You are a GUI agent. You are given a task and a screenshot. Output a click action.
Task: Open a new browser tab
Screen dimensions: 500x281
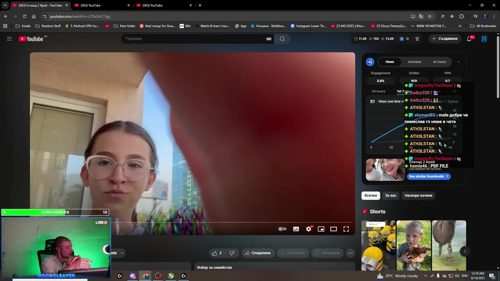pyautogui.click(x=200, y=5)
